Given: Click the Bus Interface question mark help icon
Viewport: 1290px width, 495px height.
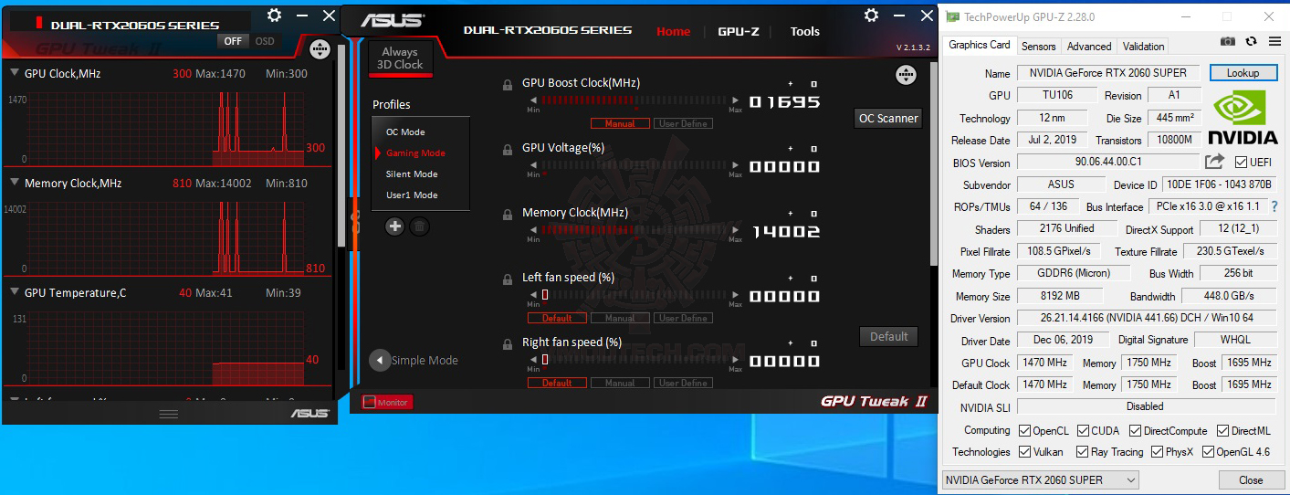Looking at the screenshot, I should click(1274, 206).
